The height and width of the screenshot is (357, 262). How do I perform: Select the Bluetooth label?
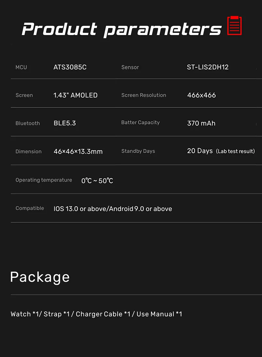click(x=28, y=123)
